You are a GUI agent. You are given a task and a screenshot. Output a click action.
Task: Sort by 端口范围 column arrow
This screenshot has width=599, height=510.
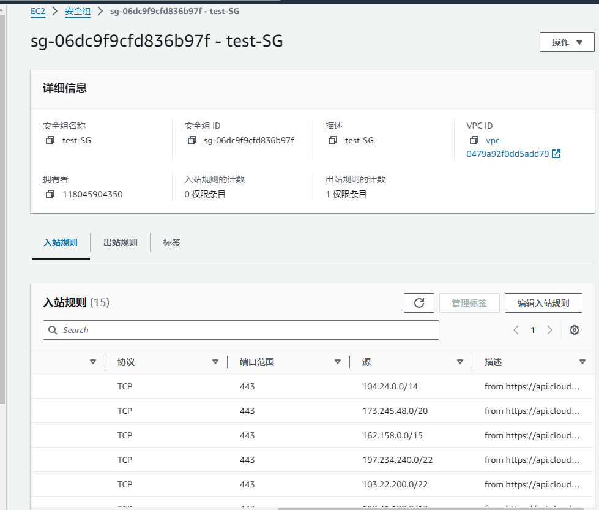tap(338, 362)
